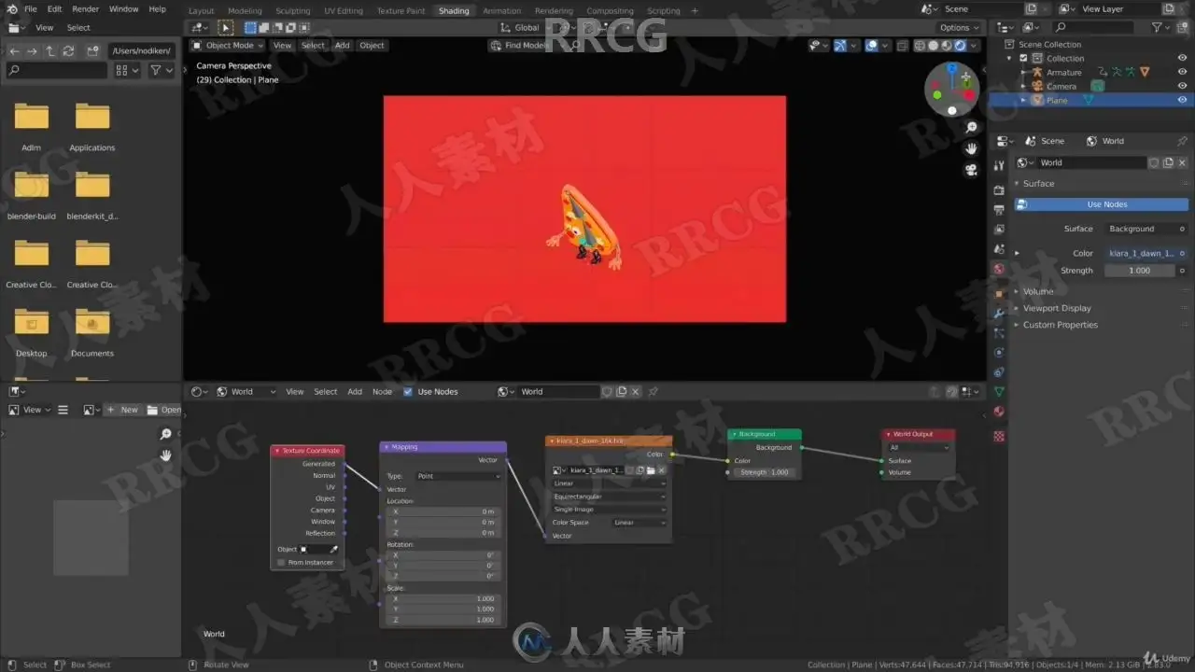Screen dimensions: 1195x672
Task: Open the Physics properties tab
Action: 999,352
